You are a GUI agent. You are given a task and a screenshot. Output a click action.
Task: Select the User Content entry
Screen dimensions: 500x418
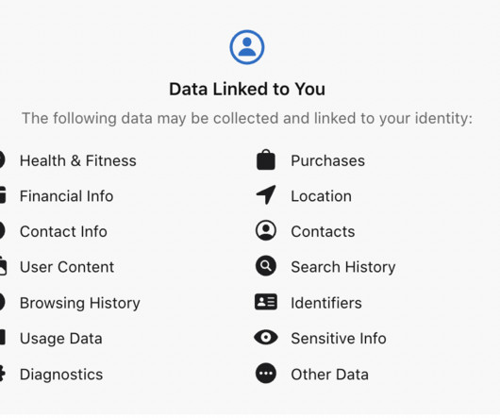(67, 267)
